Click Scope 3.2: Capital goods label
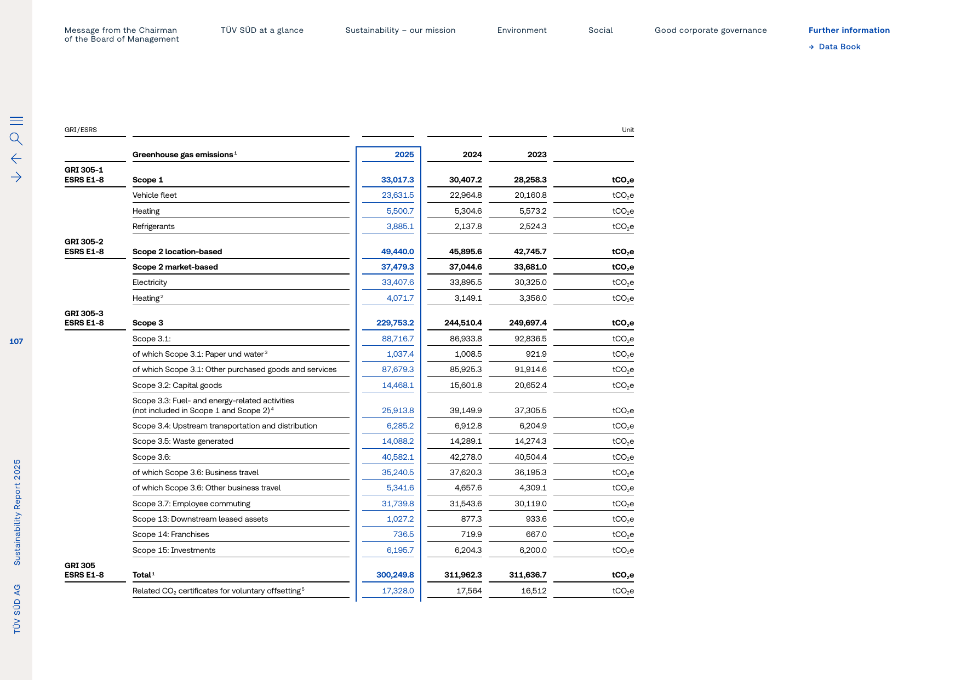This screenshot has width=961, height=680. click(x=177, y=385)
